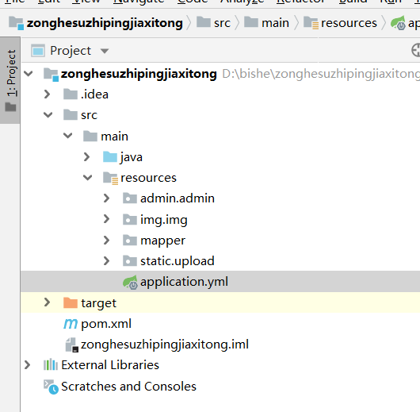Image resolution: width=420 pixels, height=412 pixels.
Task: Select the target folder label
Action: [98, 303]
